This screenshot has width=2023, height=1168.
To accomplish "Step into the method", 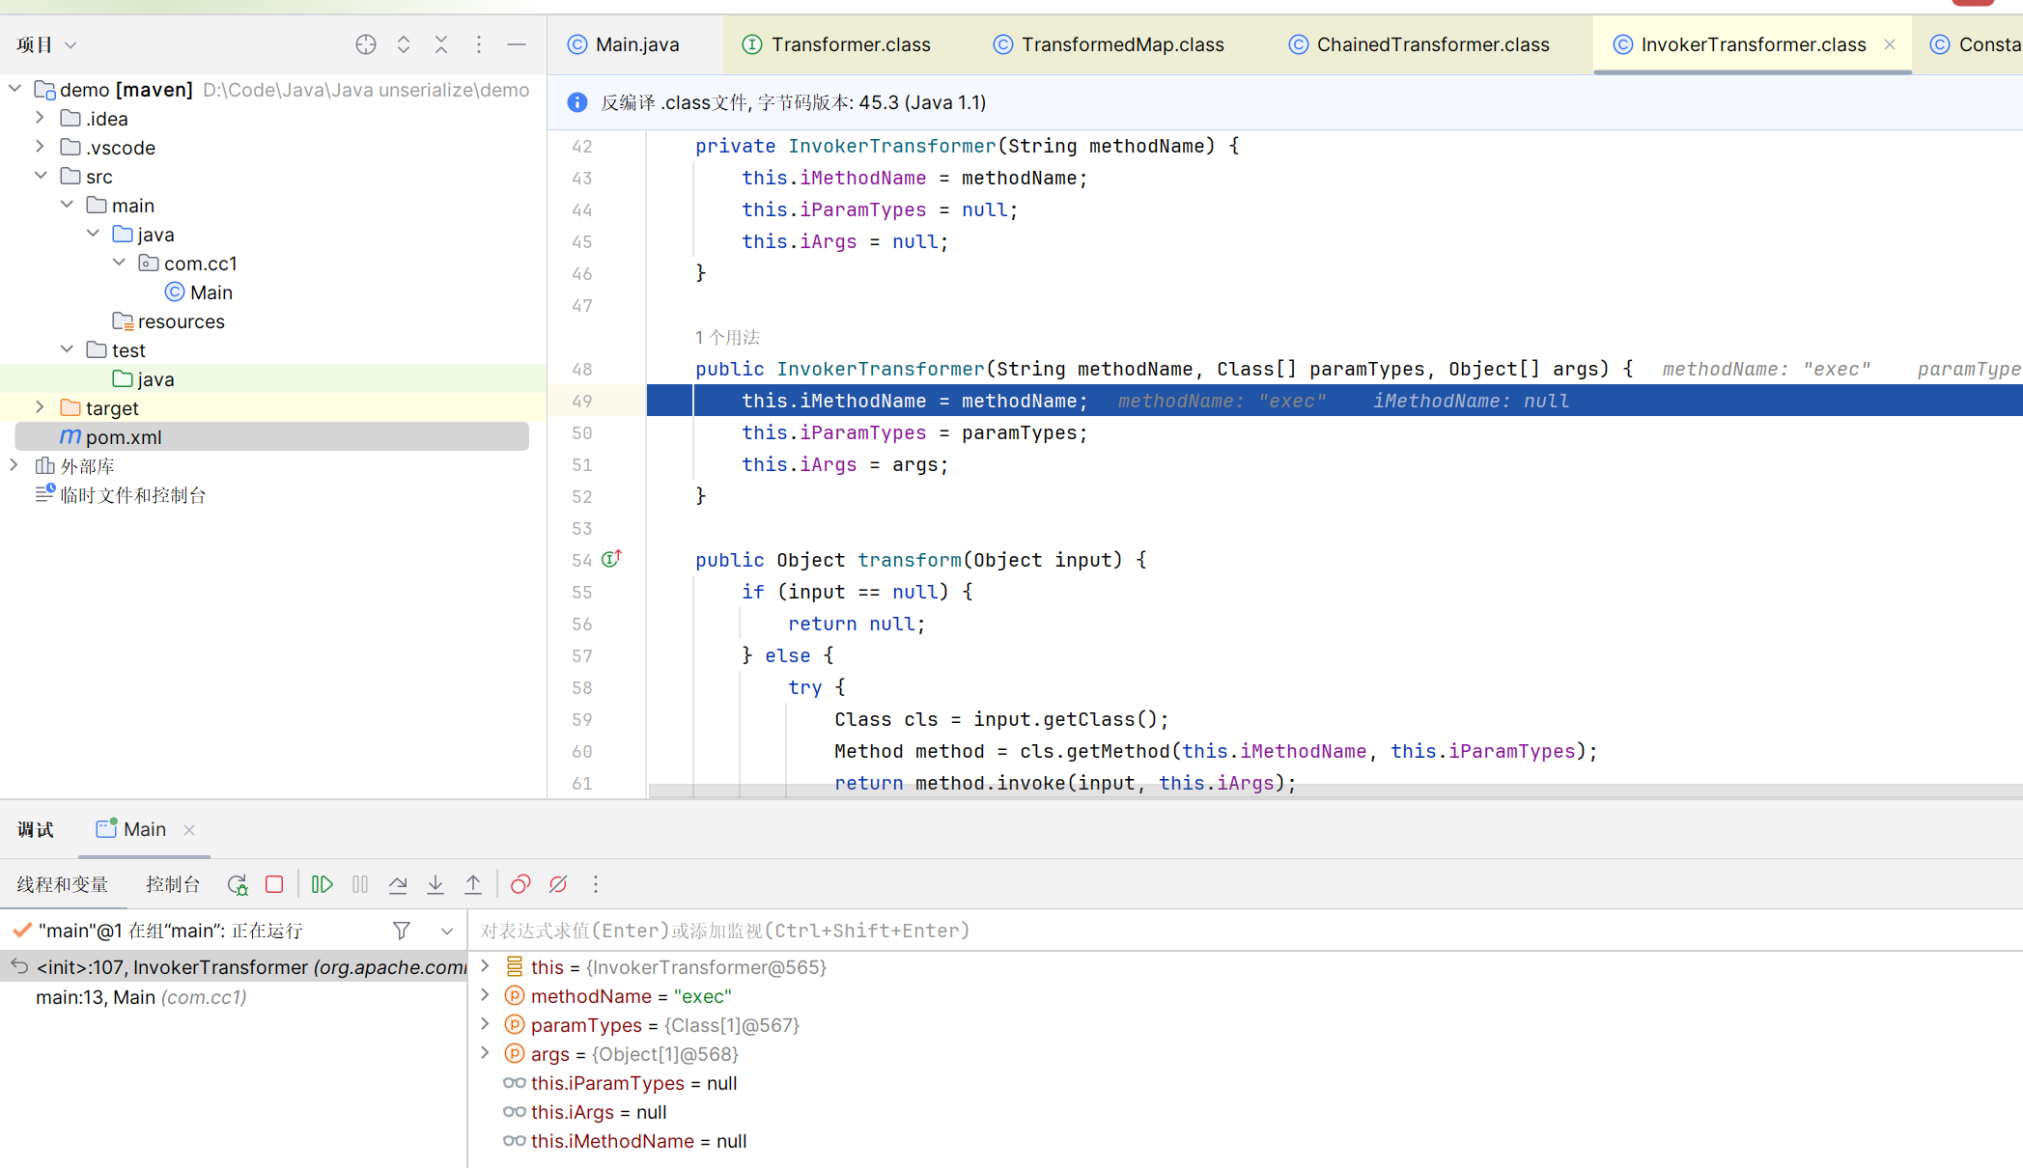I will pyautogui.click(x=436, y=884).
